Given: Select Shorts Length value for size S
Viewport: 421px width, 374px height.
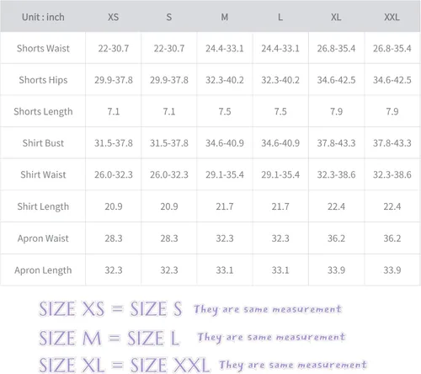Looking at the screenshot, I should coord(169,111).
